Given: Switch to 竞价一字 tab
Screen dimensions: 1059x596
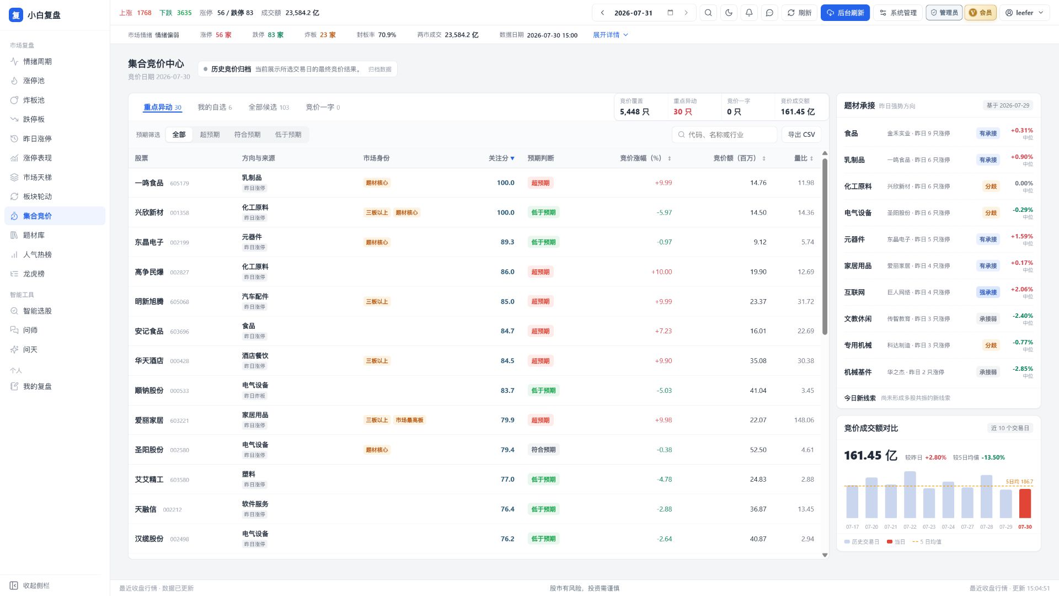Looking at the screenshot, I should (323, 107).
